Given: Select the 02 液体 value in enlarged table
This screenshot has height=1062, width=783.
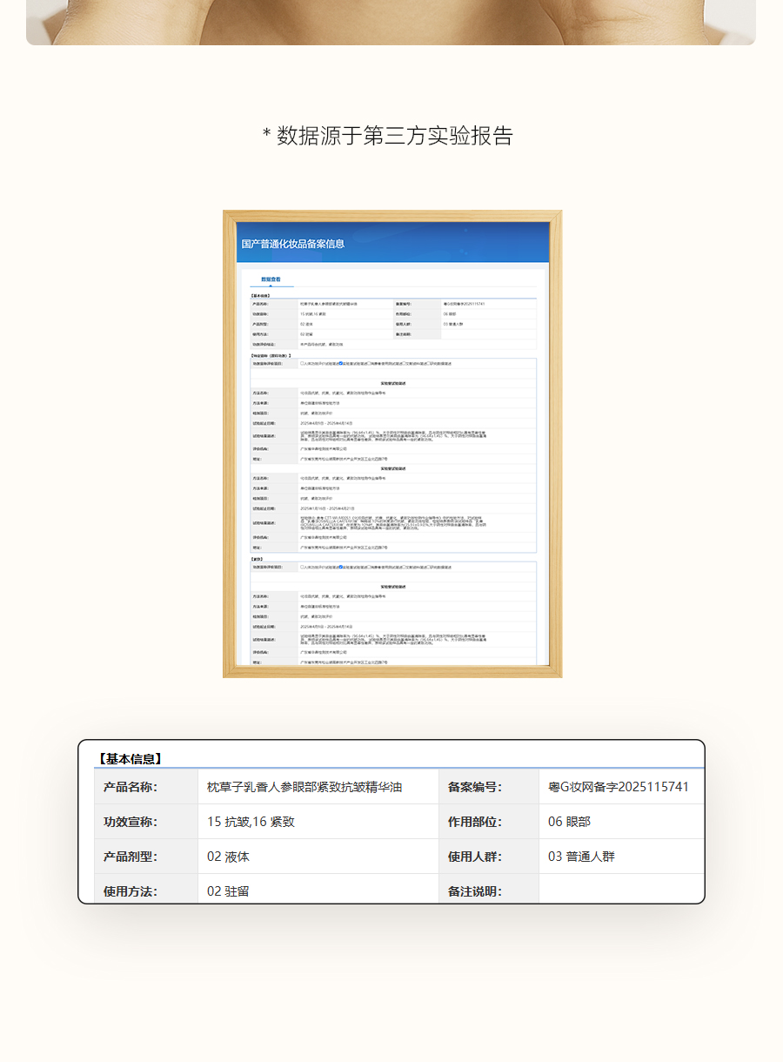Looking at the screenshot, I should coord(228,857).
